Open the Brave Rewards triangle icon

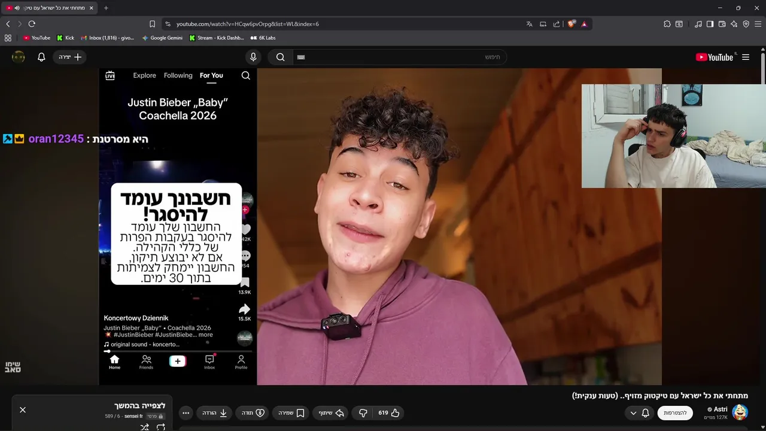click(x=584, y=24)
